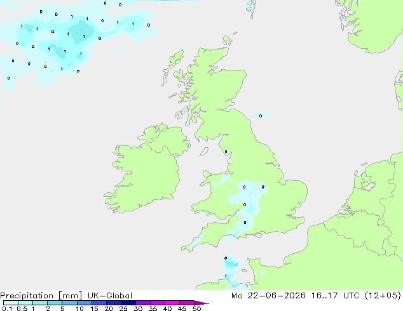Click the '20' legend scale label
This screenshot has width=403, height=311.
(109, 308)
